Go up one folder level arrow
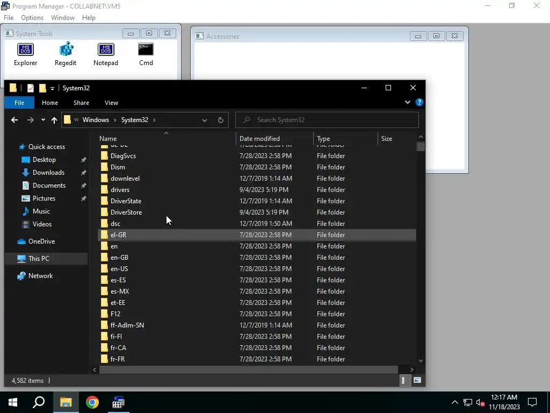 click(x=54, y=120)
